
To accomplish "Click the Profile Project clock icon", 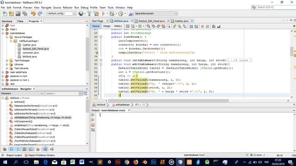I will [x=121, y=13].
